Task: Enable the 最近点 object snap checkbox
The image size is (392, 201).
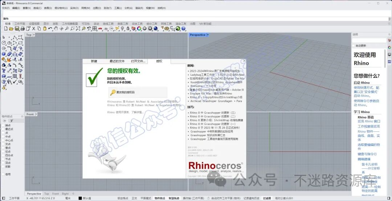Action: coord(3,129)
